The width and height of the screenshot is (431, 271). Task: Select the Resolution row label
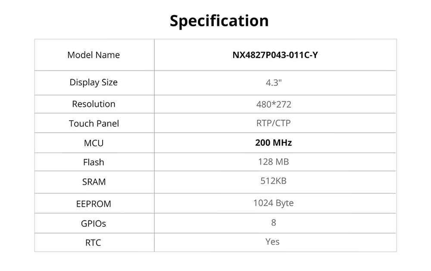[x=94, y=104]
